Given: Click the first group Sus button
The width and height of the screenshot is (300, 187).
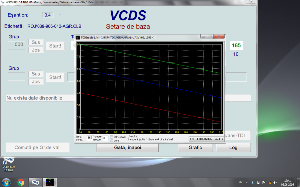Looking at the screenshot, I should [36, 42].
